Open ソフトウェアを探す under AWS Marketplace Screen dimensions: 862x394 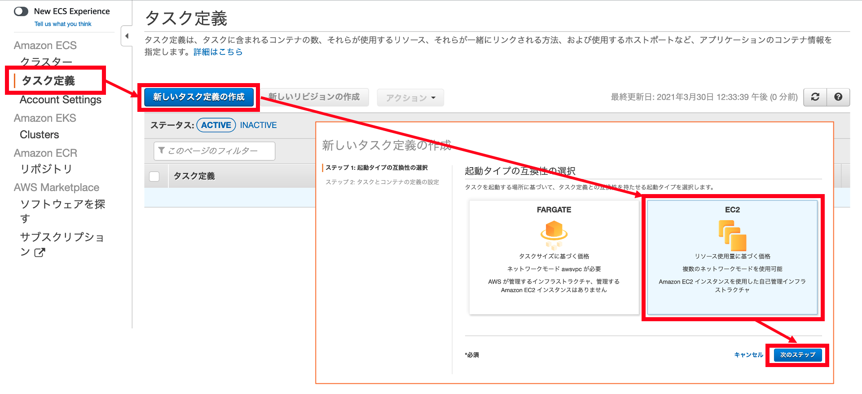pyautogui.click(x=62, y=211)
